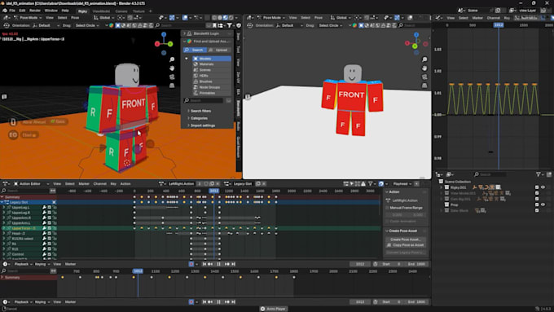Open the Playhead snapping dropdown
Screen dimensions: 554x312
(402, 184)
